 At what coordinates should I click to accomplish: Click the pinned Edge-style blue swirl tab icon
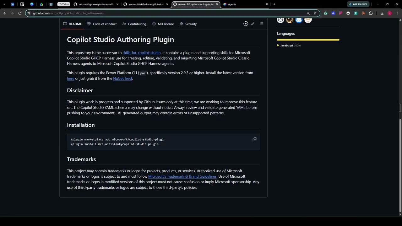32,4
